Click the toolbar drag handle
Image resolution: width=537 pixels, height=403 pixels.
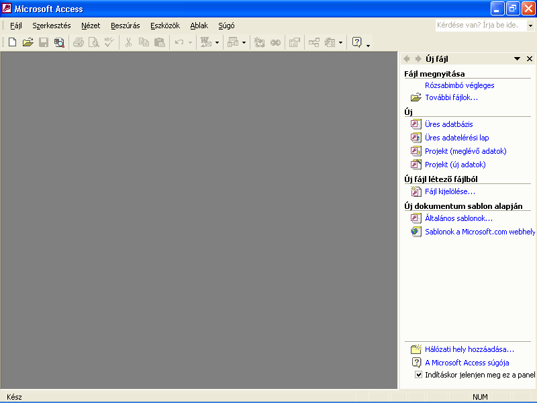tap(3, 42)
